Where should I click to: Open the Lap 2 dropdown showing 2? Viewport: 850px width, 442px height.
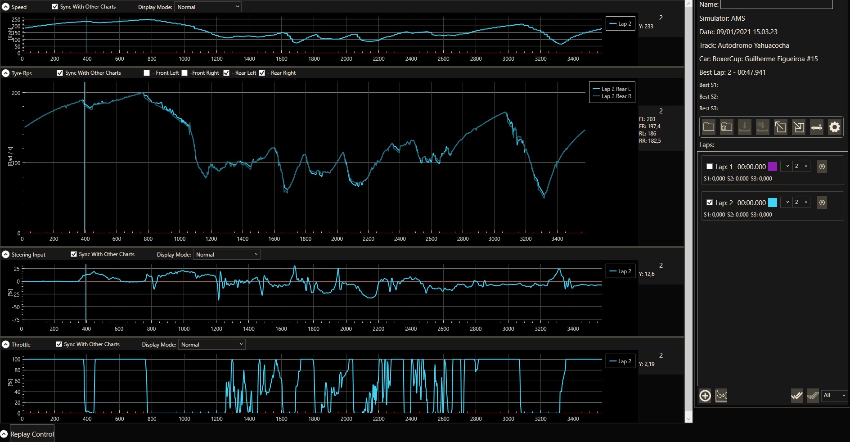tap(801, 203)
